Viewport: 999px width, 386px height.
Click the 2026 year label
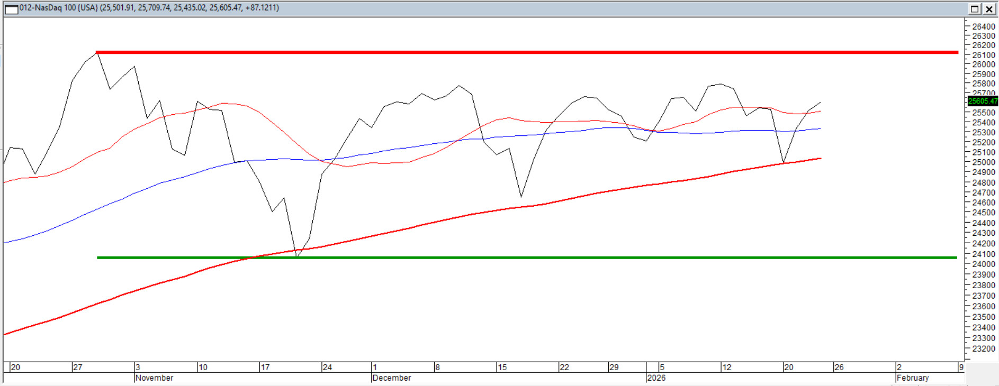click(656, 378)
